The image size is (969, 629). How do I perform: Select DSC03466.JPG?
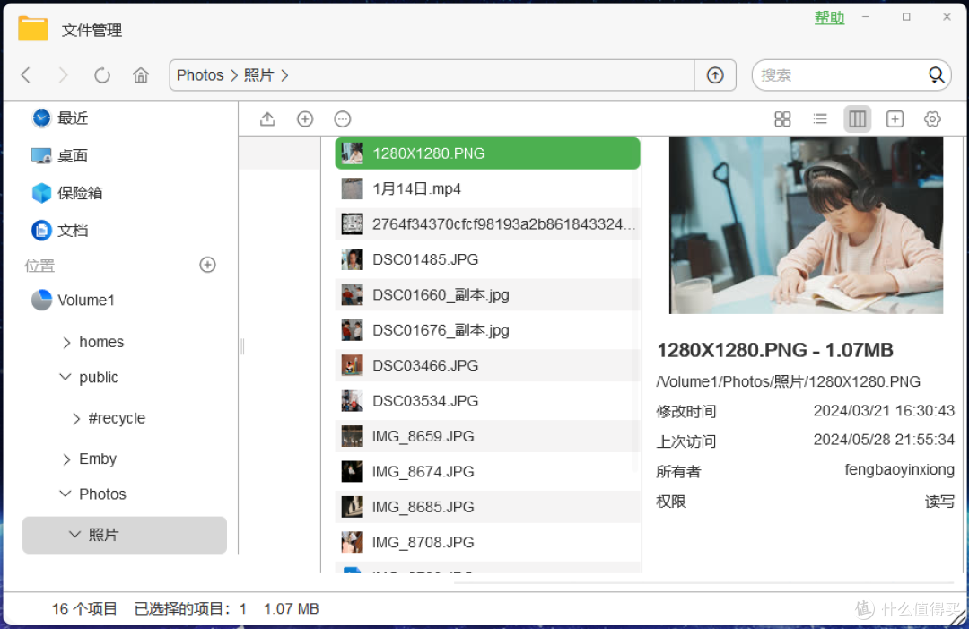487,365
